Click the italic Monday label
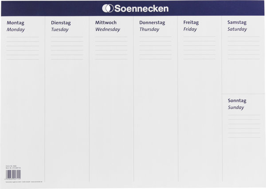Screen dimensions: 266x189 point(16,30)
